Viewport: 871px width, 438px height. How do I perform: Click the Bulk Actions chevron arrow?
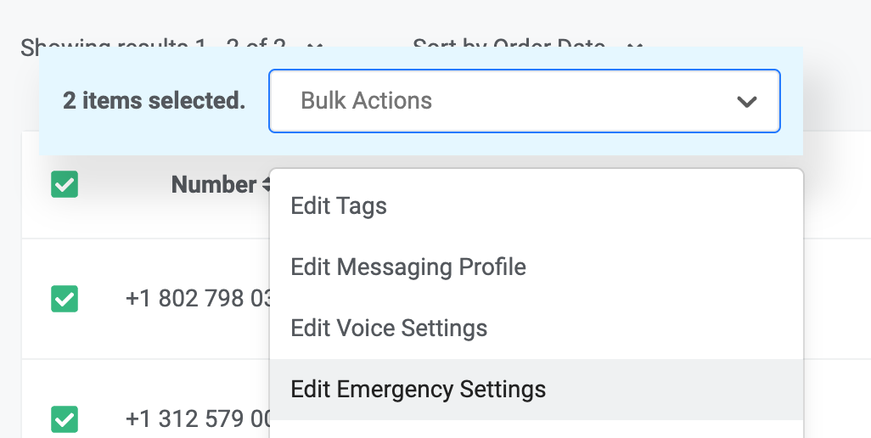coord(746,102)
